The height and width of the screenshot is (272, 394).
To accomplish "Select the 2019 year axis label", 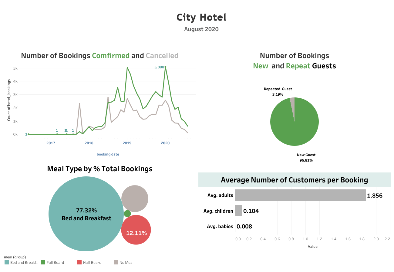I will click(127, 143).
